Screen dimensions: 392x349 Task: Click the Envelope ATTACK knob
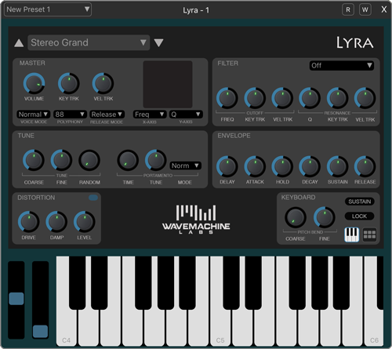tap(255, 166)
